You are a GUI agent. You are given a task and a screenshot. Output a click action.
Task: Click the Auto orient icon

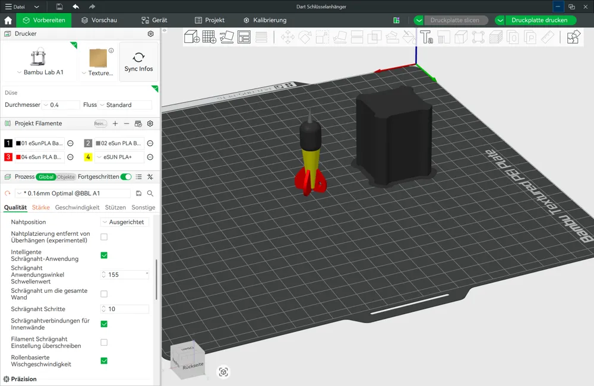click(226, 37)
